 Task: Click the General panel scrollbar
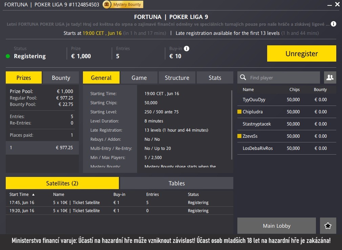point(232,125)
